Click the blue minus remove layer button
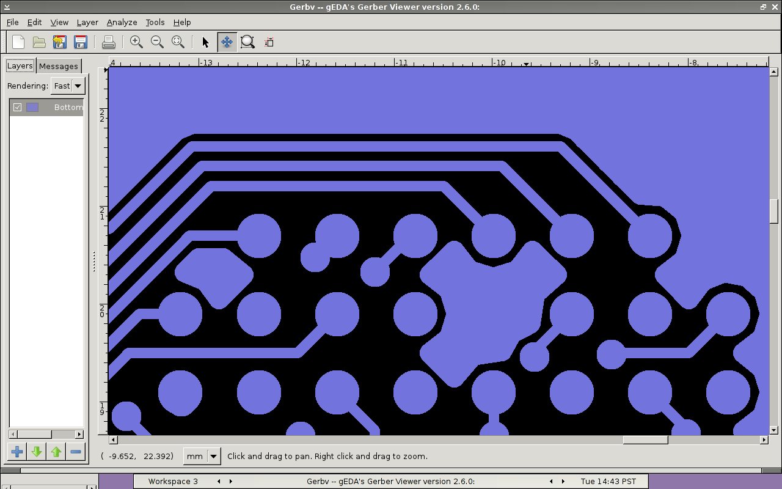This screenshot has width=782, height=489. click(x=76, y=452)
